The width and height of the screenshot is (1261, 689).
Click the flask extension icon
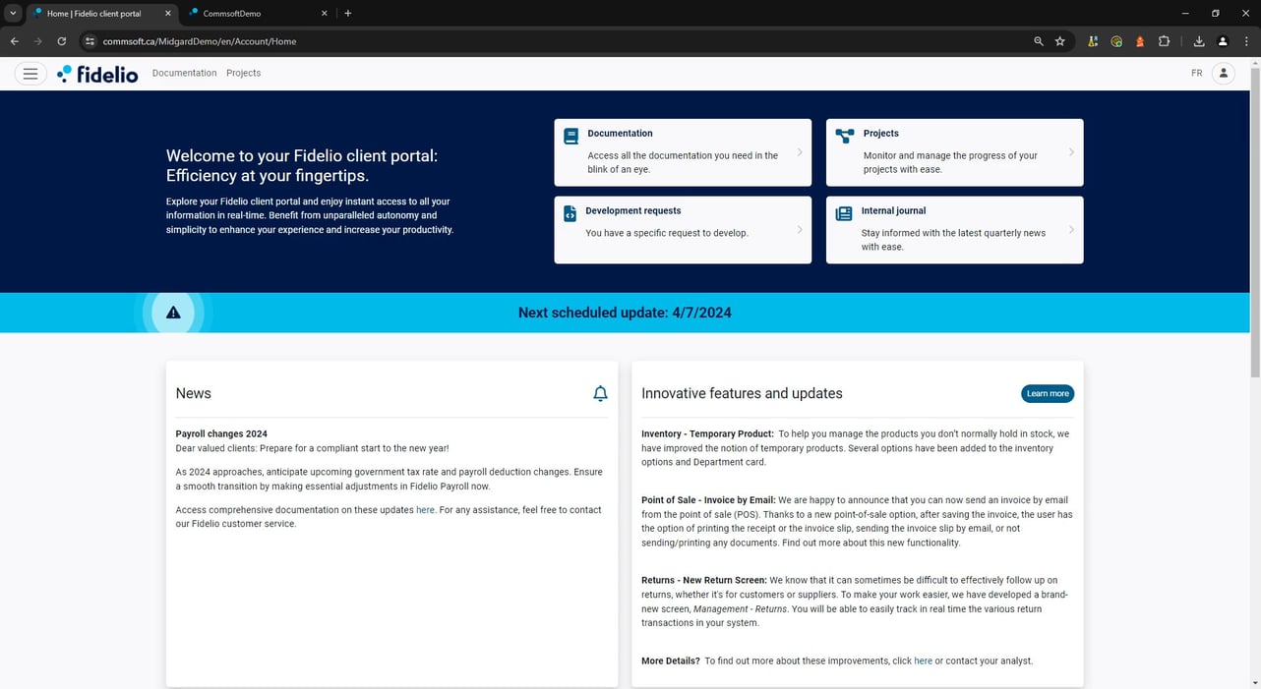coord(1093,41)
